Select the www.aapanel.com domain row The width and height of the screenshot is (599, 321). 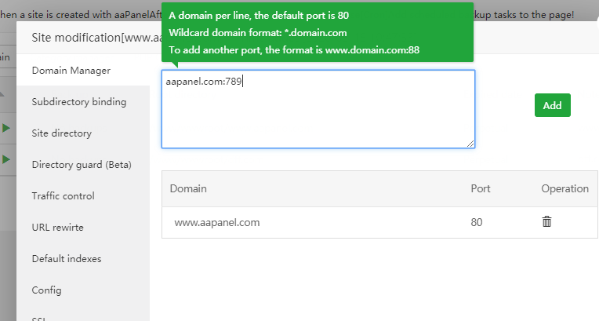[x=216, y=223]
